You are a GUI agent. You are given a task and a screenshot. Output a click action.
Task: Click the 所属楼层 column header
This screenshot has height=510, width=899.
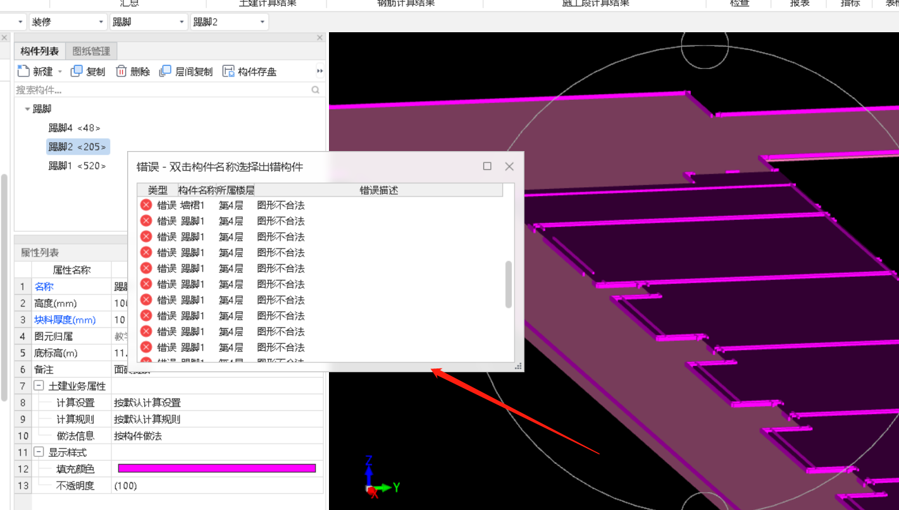pyautogui.click(x=235, y=190)
